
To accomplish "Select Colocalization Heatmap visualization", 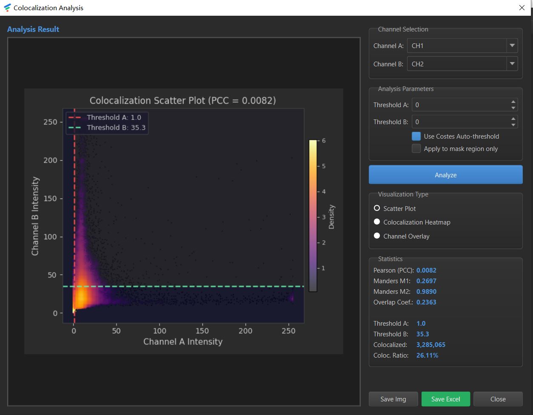I will pos(377,222).
